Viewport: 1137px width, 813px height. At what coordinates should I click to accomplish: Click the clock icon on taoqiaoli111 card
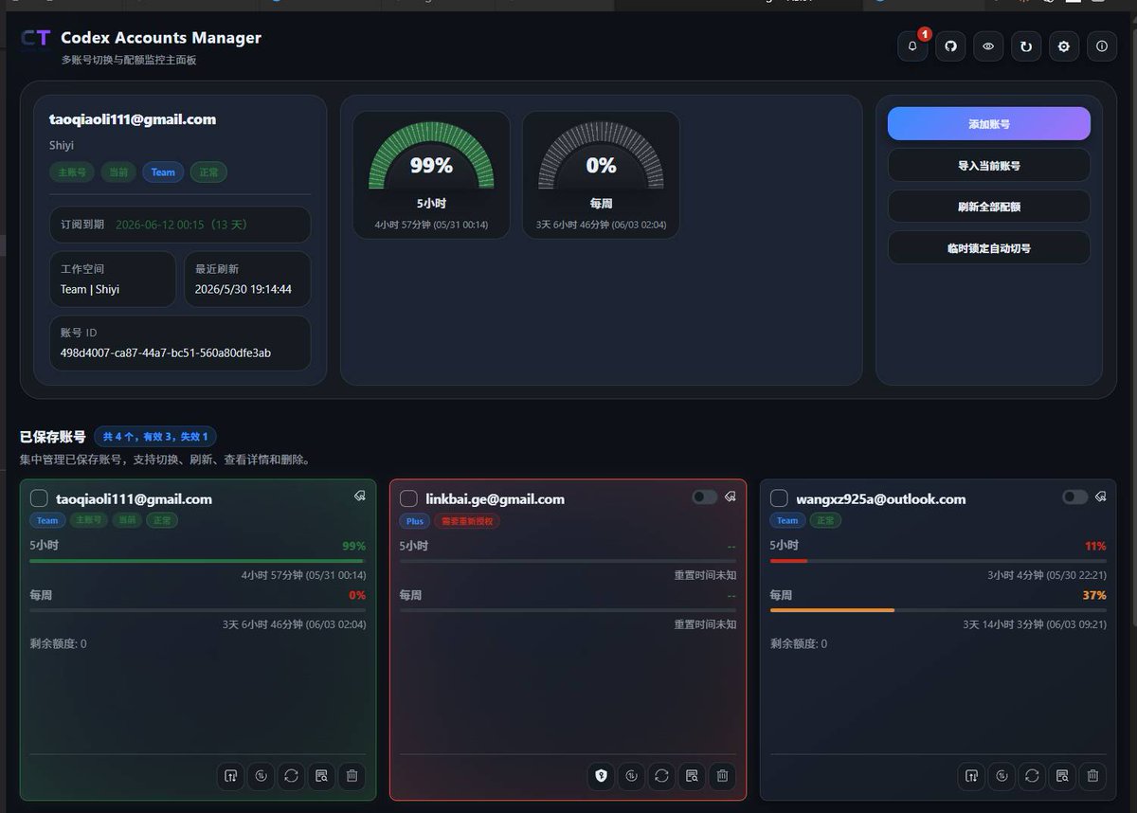(x=261, y=775)
